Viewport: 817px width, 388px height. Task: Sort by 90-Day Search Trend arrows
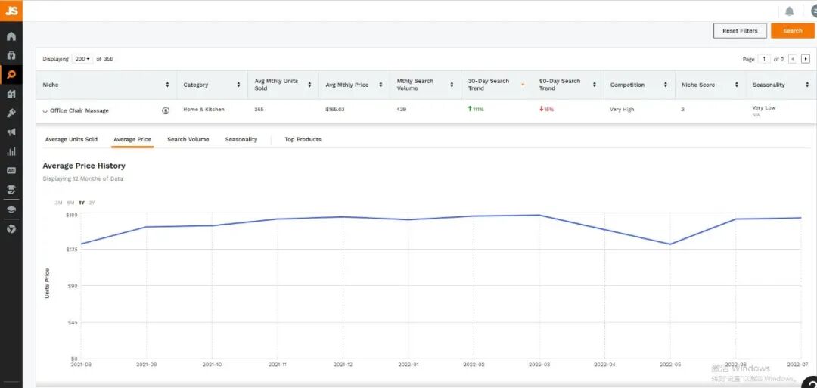(x=594, y=85)
